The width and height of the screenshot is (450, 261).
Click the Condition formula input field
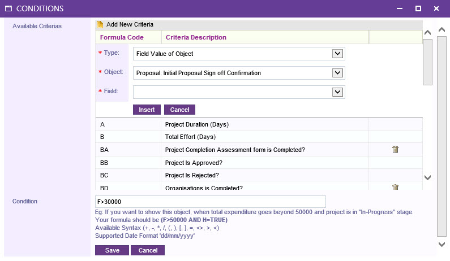pyautogui.click(x=211, y=202)
